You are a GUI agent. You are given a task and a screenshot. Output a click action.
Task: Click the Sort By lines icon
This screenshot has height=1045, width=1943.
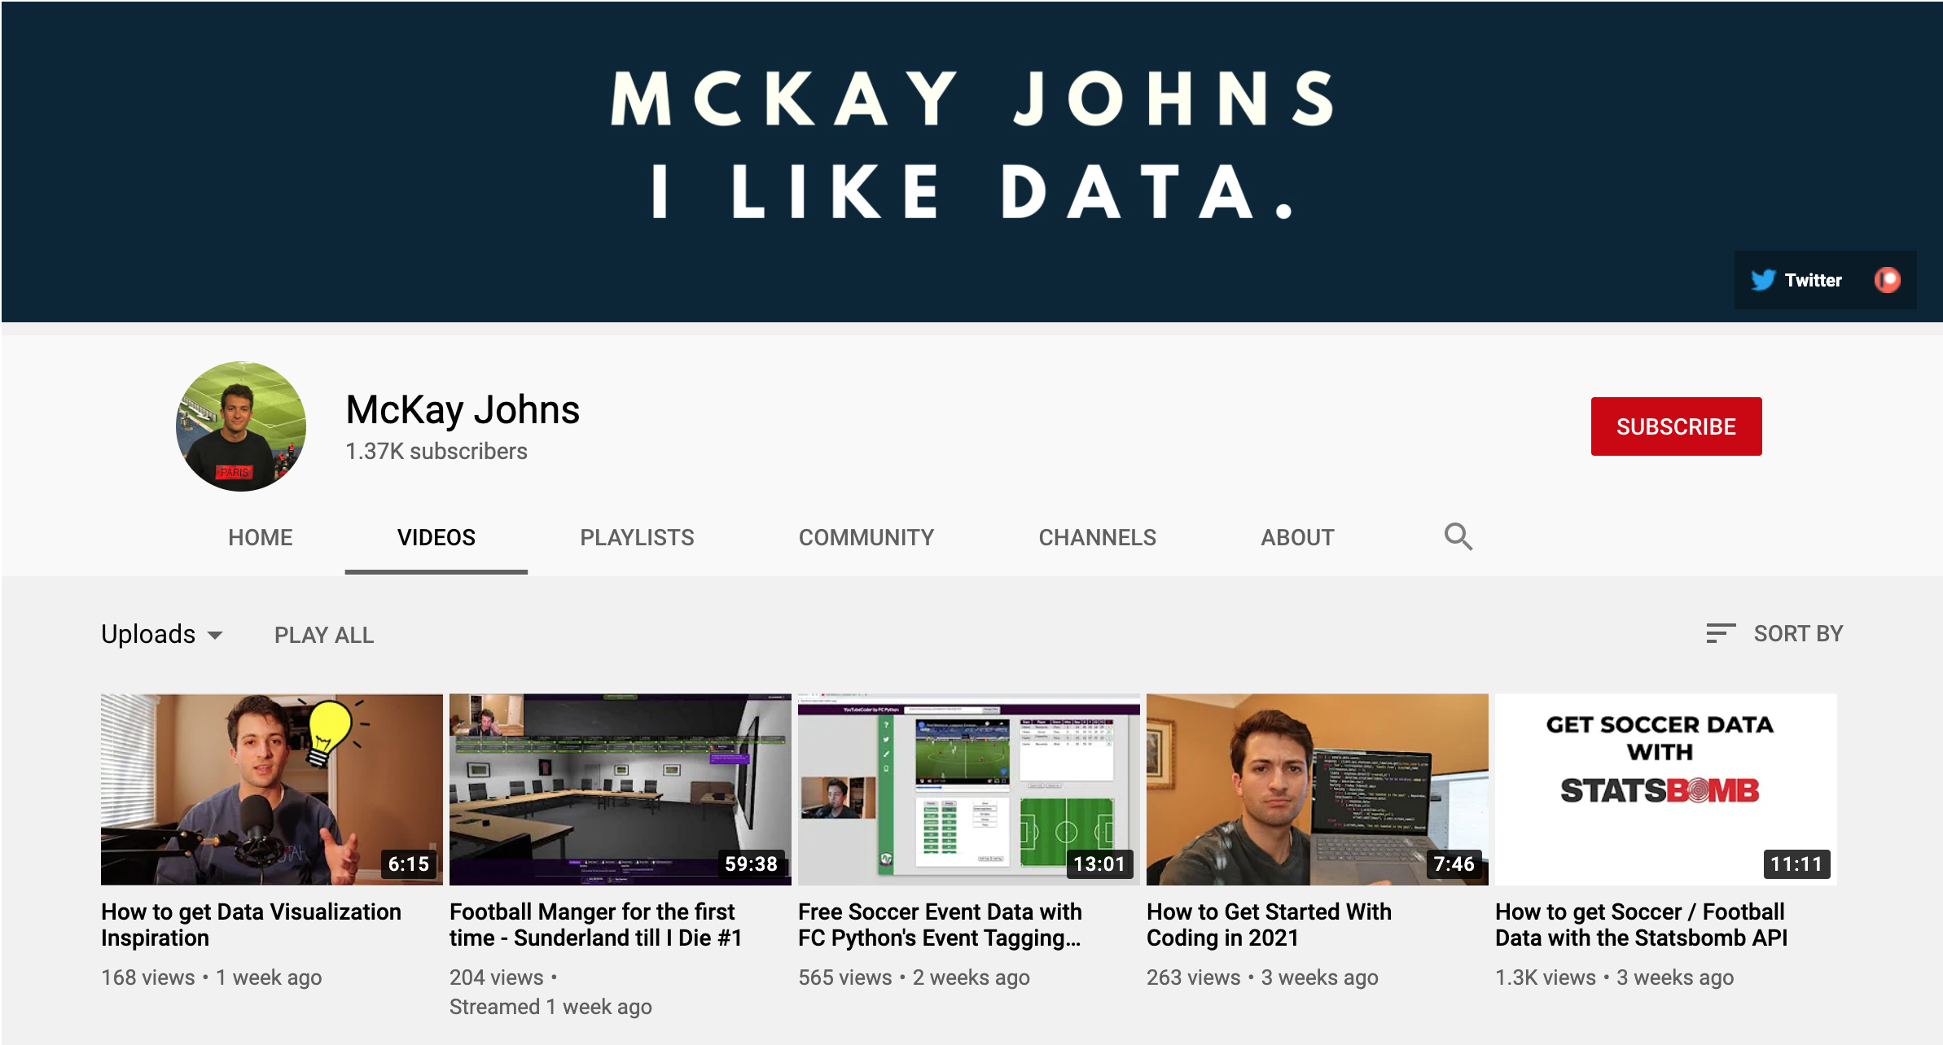(x=1720, y=633)
